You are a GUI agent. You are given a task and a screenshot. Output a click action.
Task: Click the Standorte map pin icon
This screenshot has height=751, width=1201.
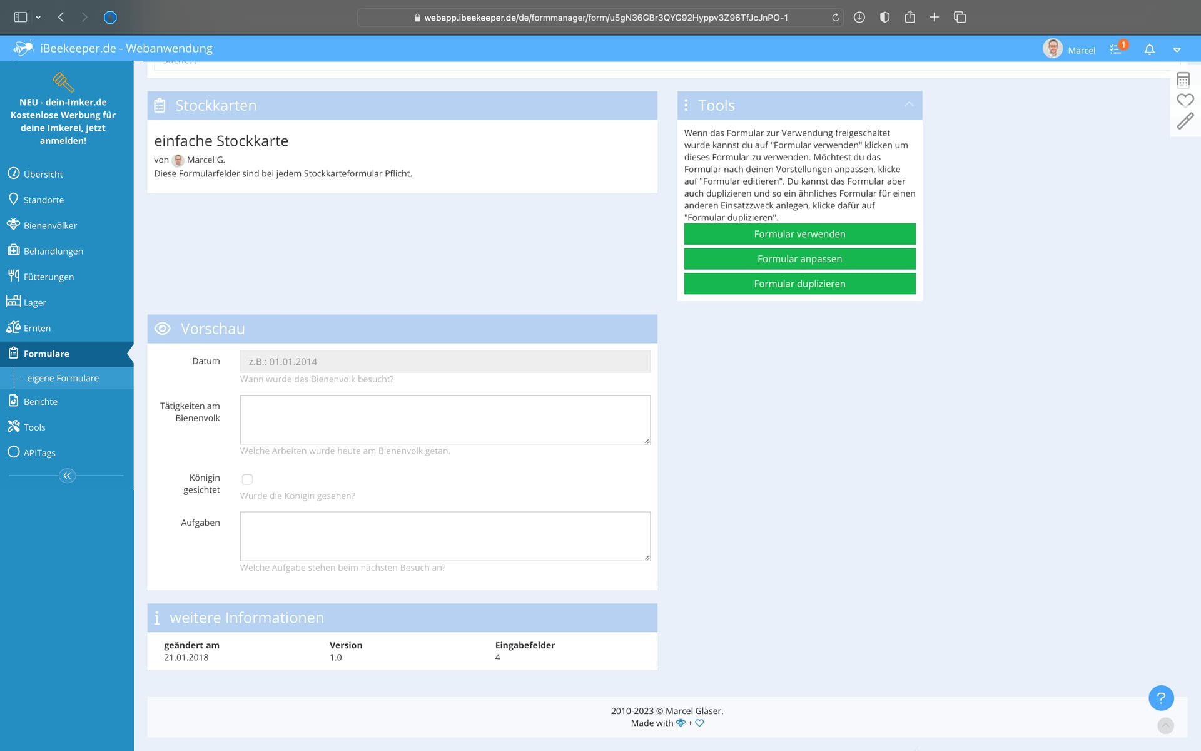(13, 198)
